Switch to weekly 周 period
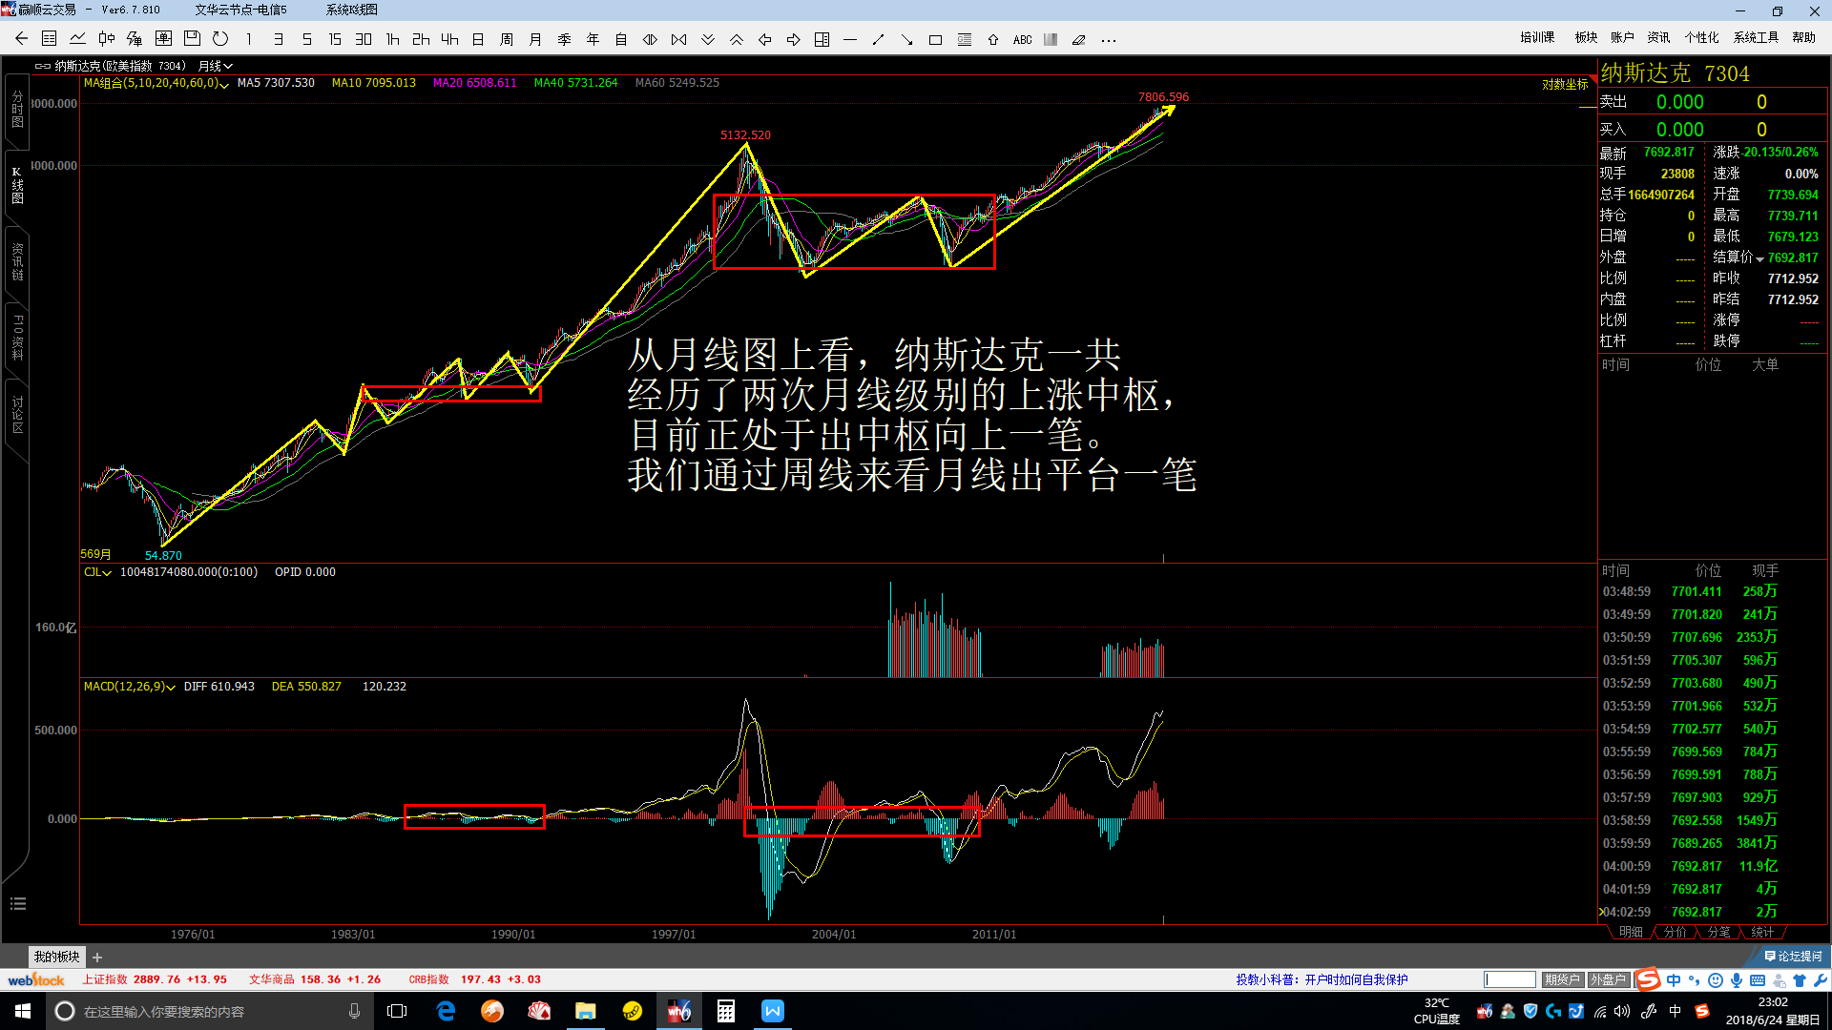Image resolution: width=1832 pixels, height=1030 pixels. coord(507,40)
